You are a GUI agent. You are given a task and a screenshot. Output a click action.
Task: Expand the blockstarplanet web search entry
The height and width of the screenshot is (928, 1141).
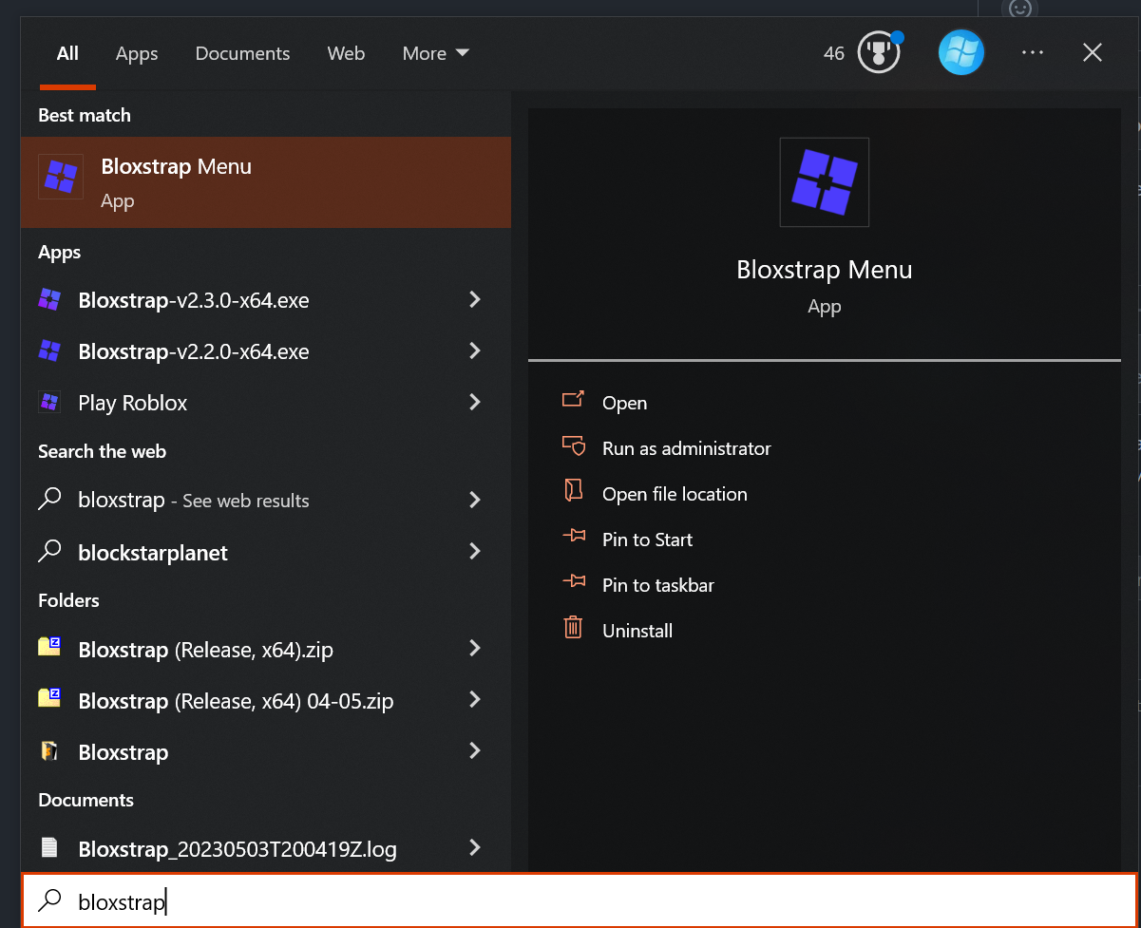pyautogui.click(x=474, y=552)
